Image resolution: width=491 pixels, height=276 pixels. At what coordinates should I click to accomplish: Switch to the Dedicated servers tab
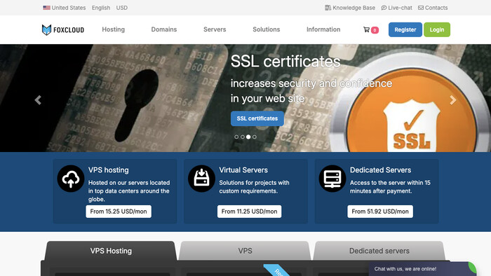click(x=379, y=251)
